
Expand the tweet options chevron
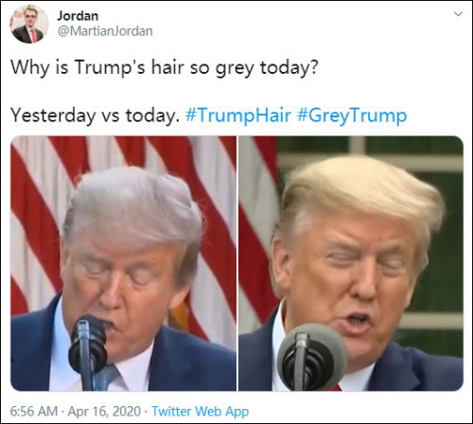(458, 14)
